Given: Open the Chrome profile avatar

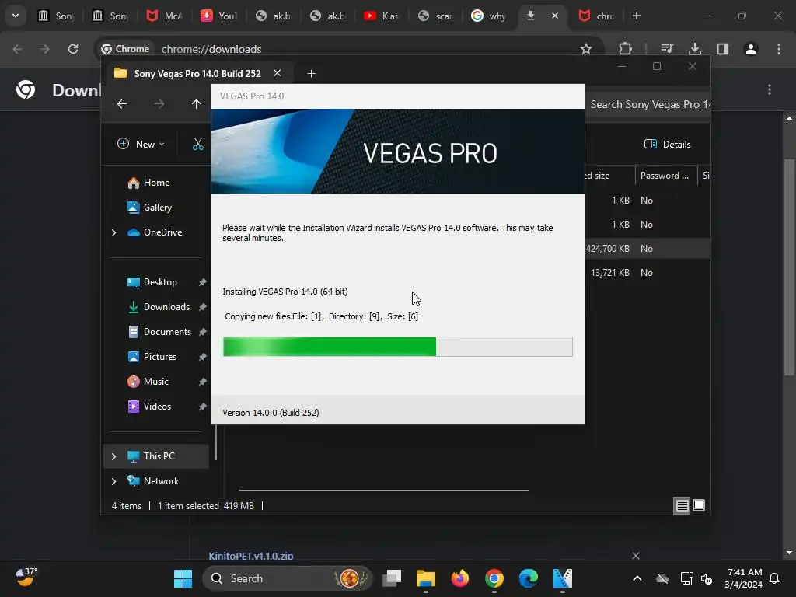Looking at the screenshot, I should point(751,49).
